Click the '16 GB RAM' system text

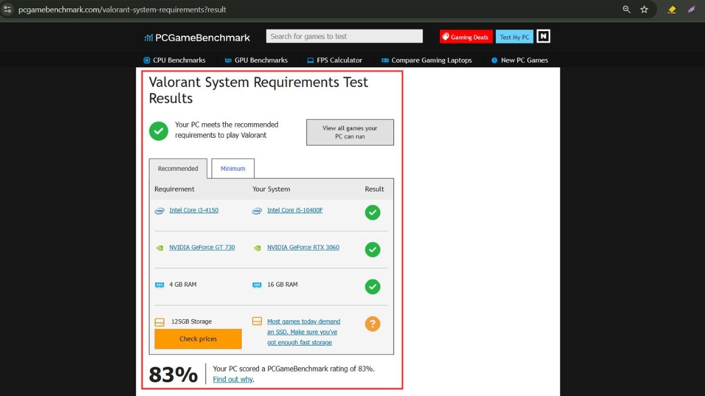283,285
